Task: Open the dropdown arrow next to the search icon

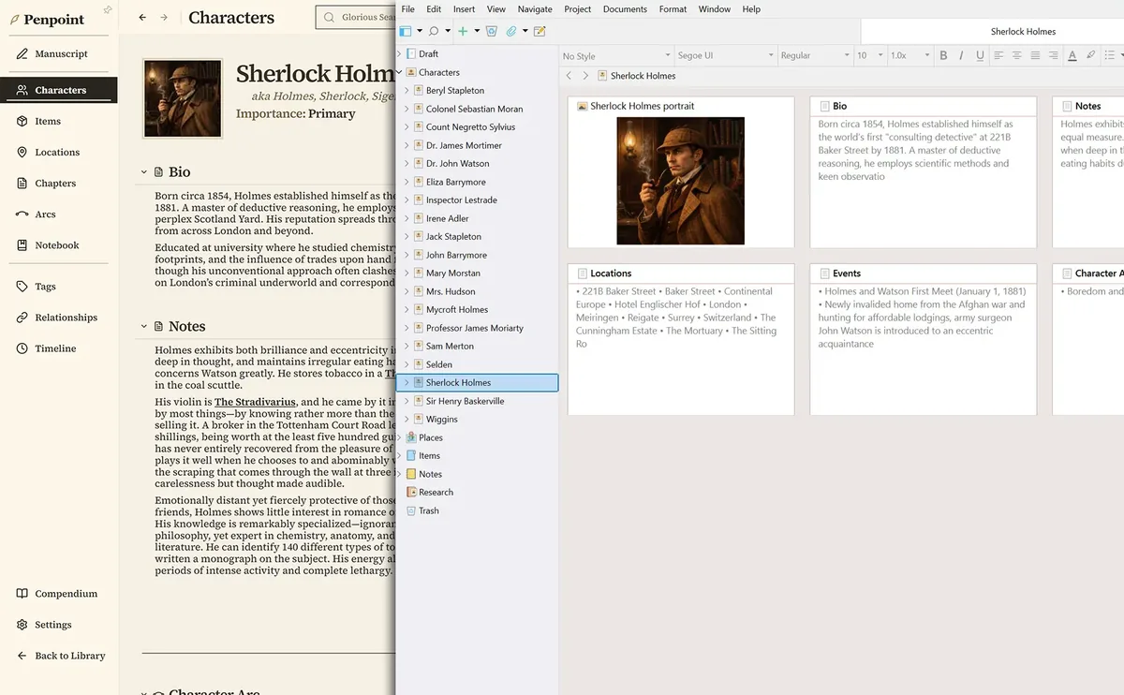Action: 448,31
